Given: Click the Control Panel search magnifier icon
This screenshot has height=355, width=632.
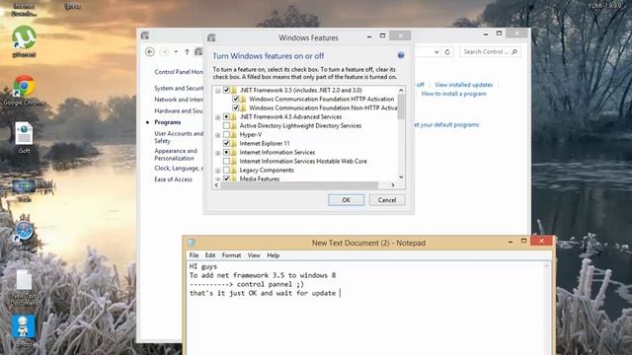Looking at the screenshot, I should tap(514, 52).
